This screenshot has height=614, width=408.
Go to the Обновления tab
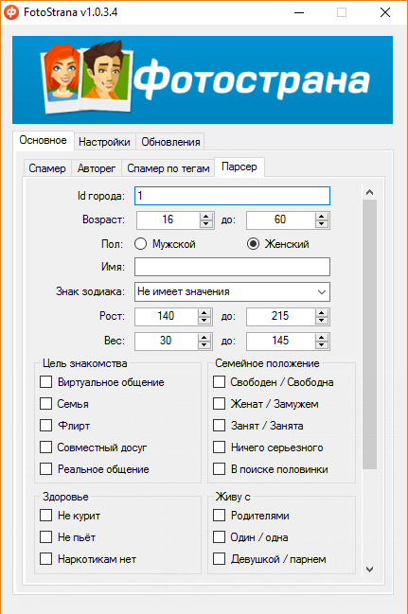click(170, 142)
